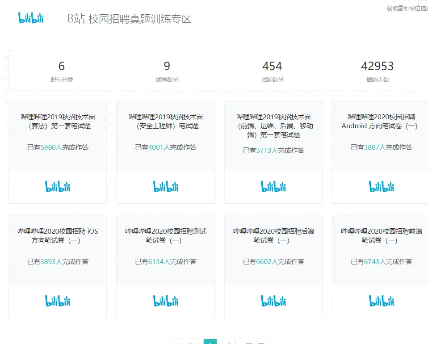Screen dimensions: 428x344
Task: Click bilibili logo on 校园招聘后端笔试卷 card
Action: [273, 301]
